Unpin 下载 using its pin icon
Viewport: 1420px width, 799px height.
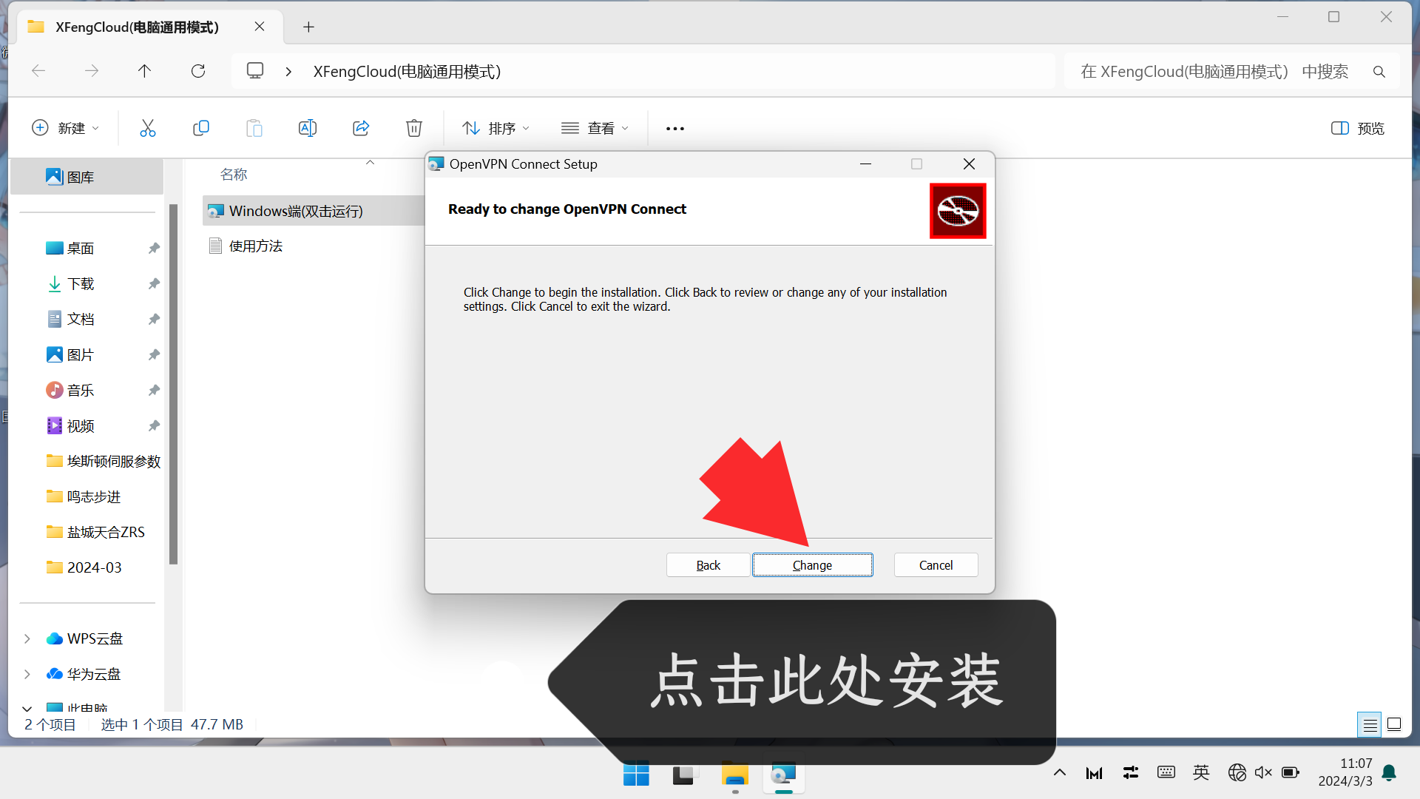pos(154,283)
